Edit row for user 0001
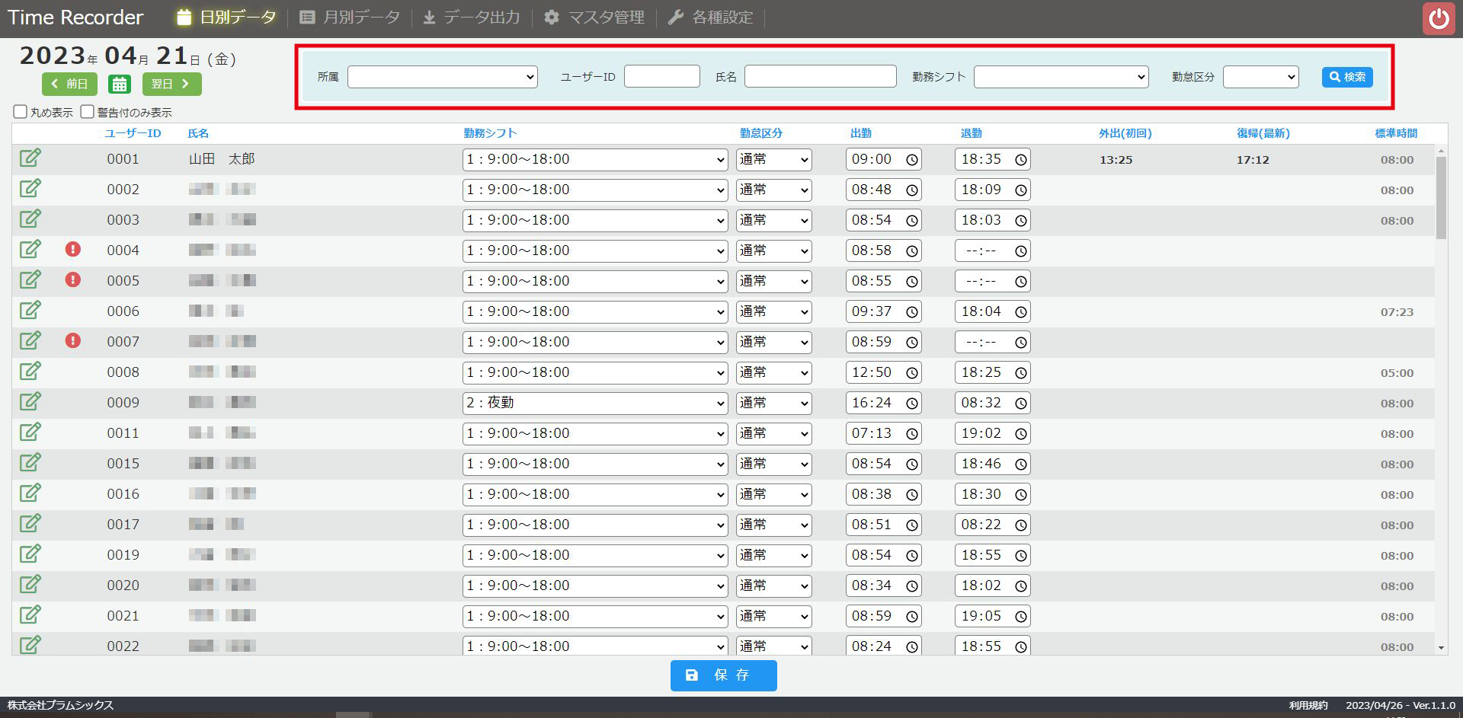1463x718 pixels. (30, 158)
